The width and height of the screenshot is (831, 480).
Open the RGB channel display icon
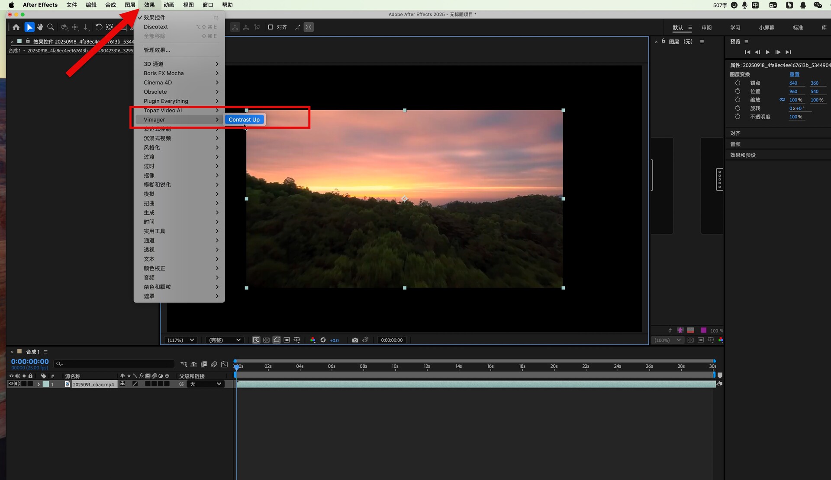[312, 340]
